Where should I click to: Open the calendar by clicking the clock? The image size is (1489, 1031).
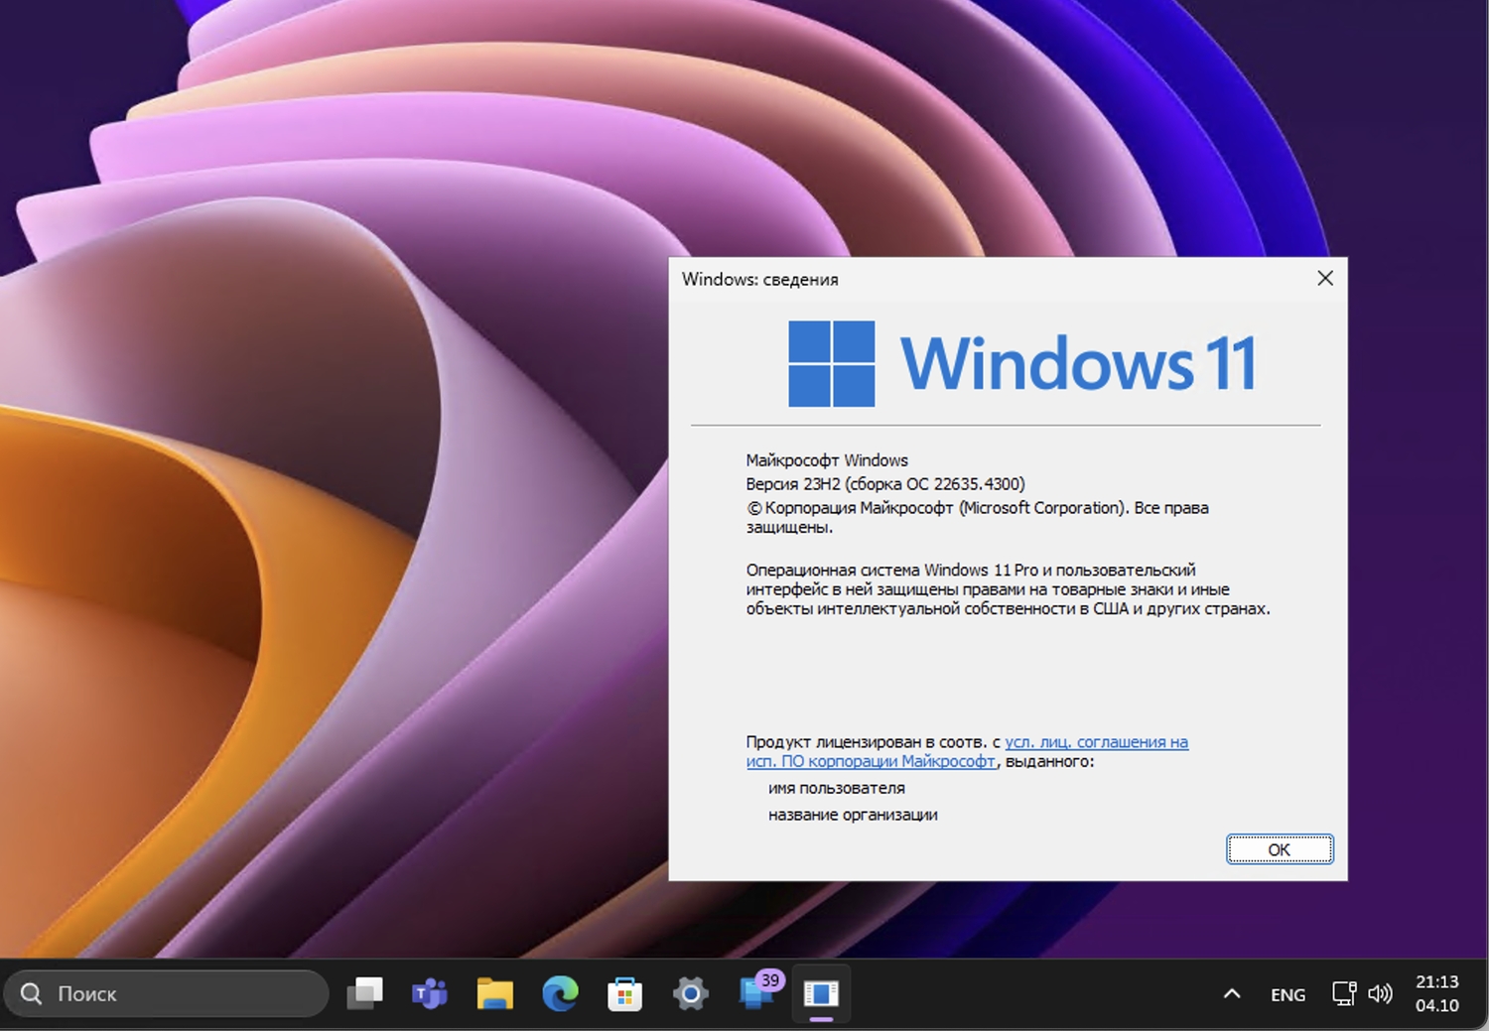tap(1435, 993)
